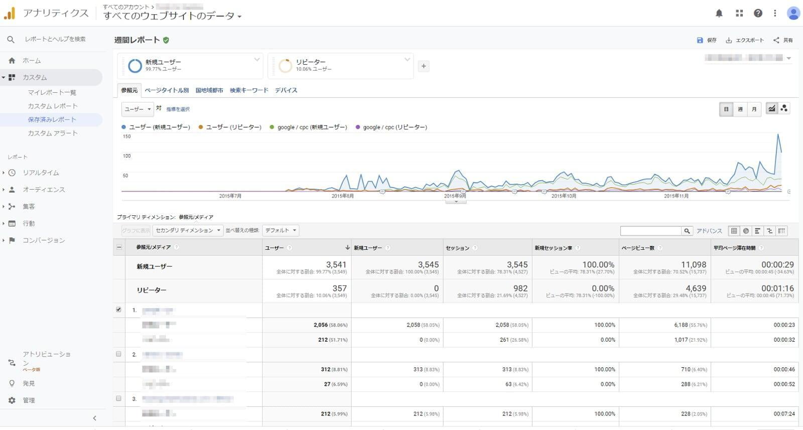Image resolution: width=803 pixels, height=430 pixels.
Task: Select the pivot table view icon
Action: [781, 231]
